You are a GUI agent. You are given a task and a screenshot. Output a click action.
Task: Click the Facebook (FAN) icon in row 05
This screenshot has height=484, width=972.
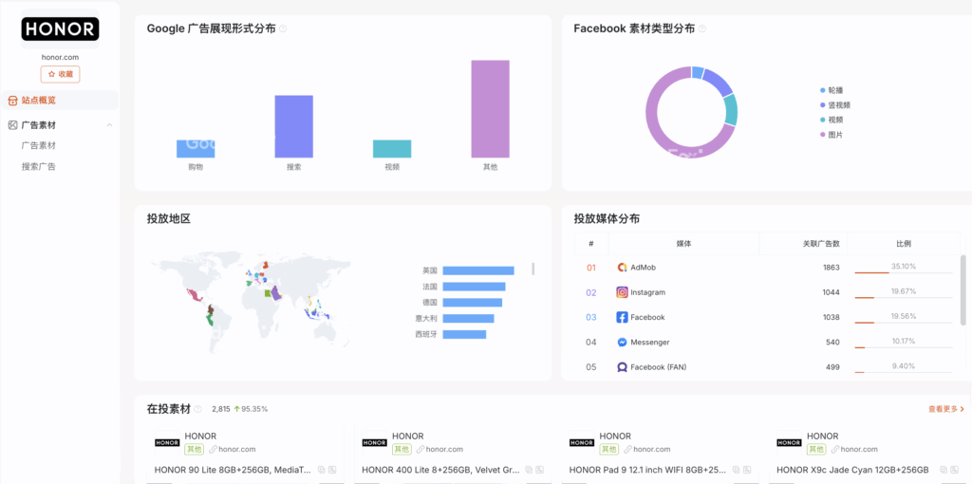[623, 367]
